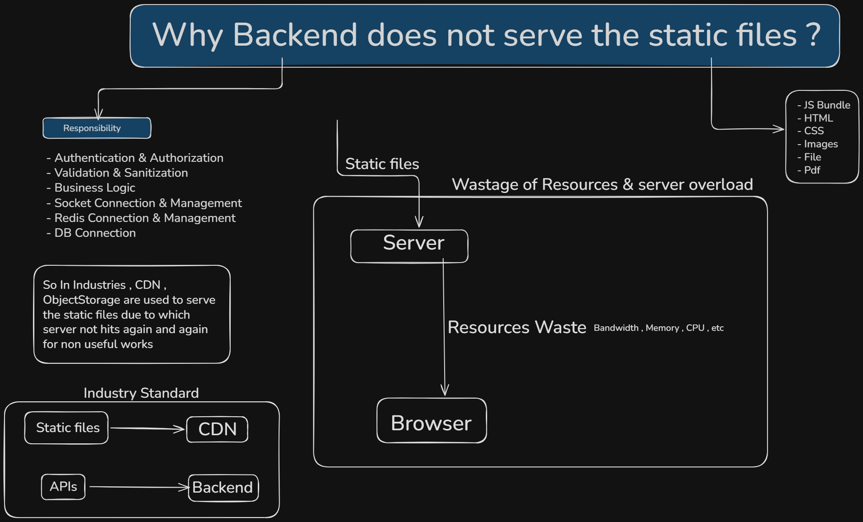The width and height of the screenshot is (863, 522).
Task: Select the boxed 'Static files' node
Action: (66, 428)
